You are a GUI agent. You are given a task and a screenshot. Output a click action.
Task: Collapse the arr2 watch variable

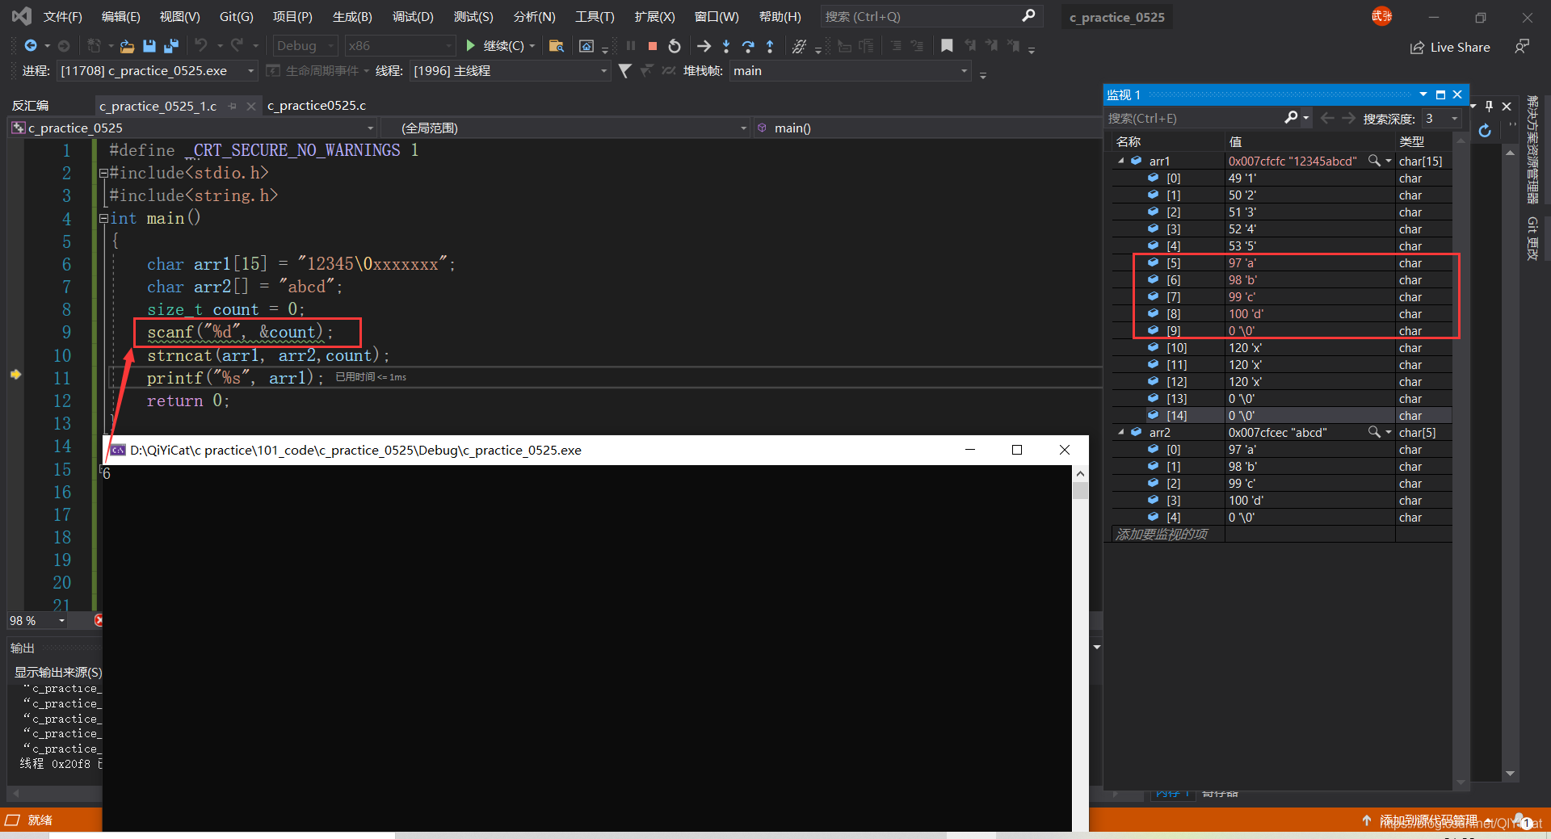(1121, 432)
